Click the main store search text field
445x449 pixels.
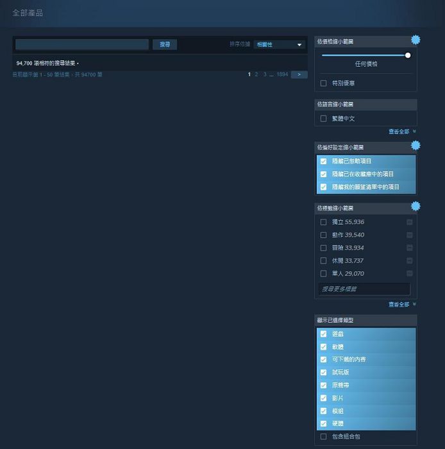click(82, 44)
